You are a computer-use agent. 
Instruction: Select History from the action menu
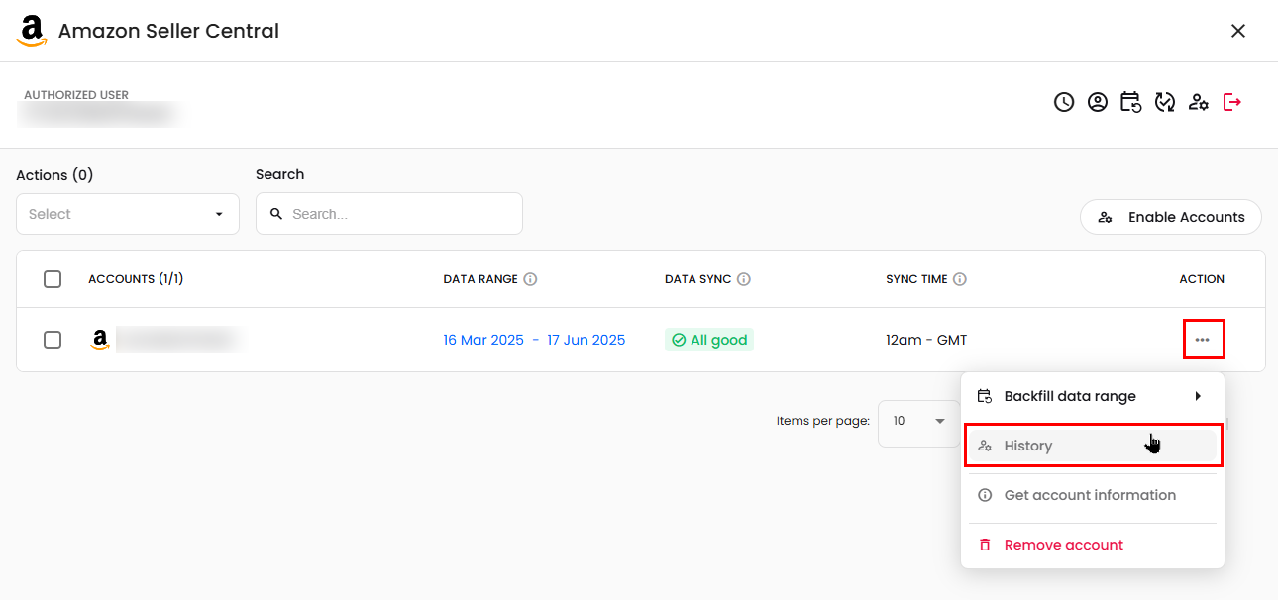(x=1092, y=446)
